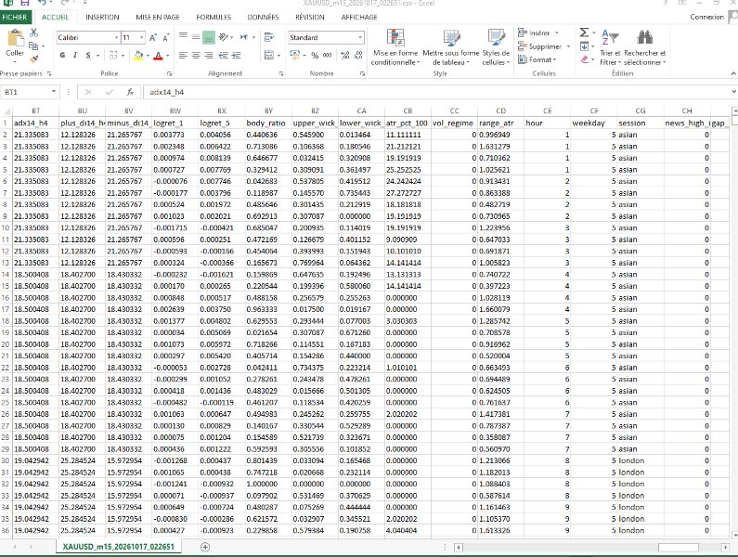Increase font size with large A icon
Viewport: 738px width, 557px height.
coord(153,38)
